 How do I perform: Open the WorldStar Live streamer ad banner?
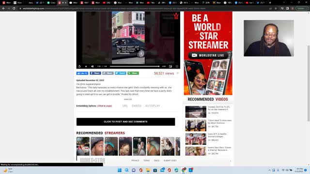pos(208,53)
